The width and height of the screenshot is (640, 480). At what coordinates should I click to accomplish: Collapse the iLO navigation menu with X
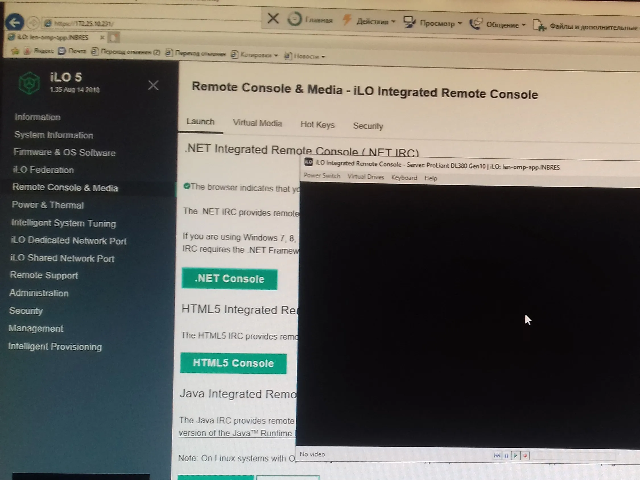point(153,85)
